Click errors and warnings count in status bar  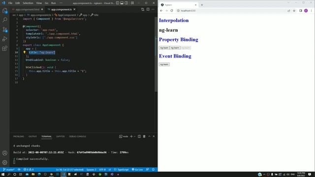[29, 170]
